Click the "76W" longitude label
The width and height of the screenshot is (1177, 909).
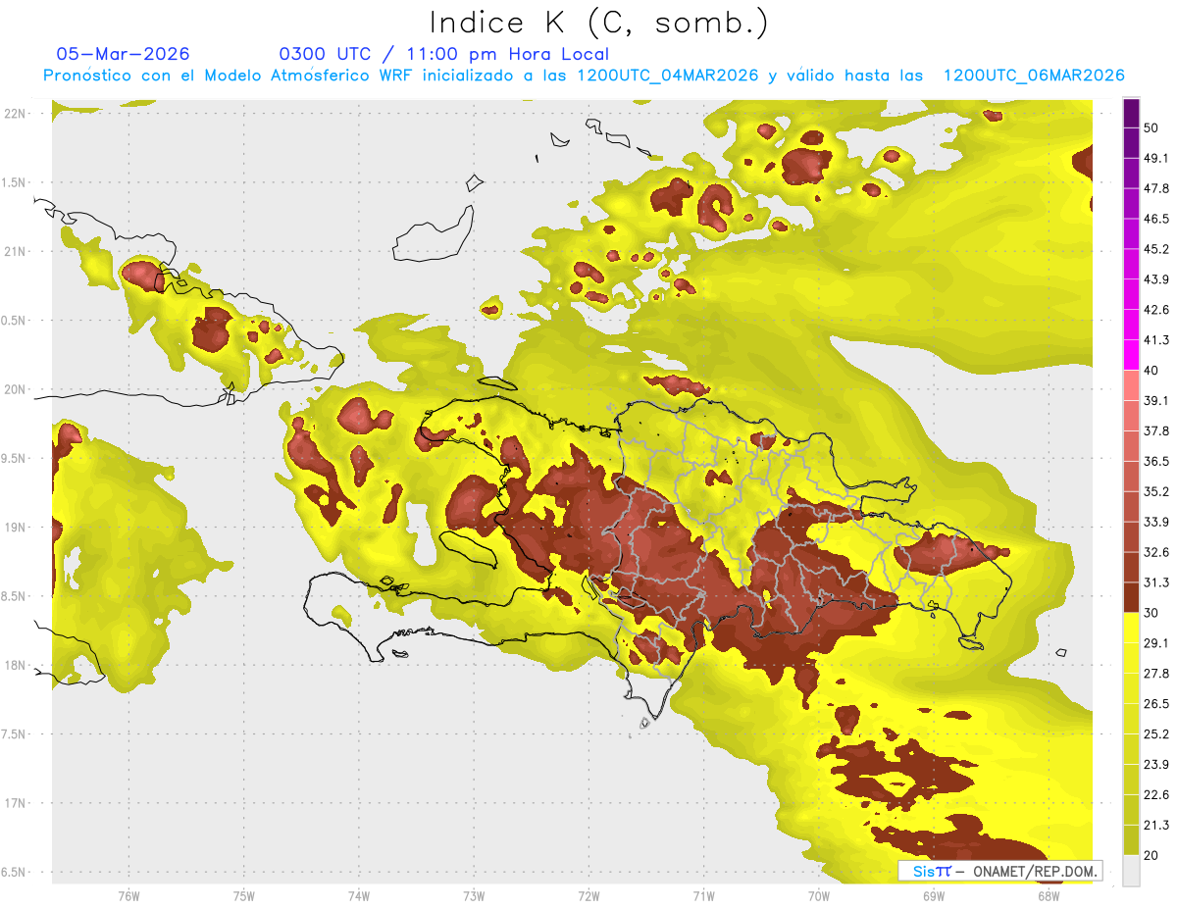point(128,896)
